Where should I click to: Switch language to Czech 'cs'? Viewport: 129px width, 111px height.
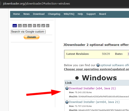pyautogui.click(x=20, y=26)
